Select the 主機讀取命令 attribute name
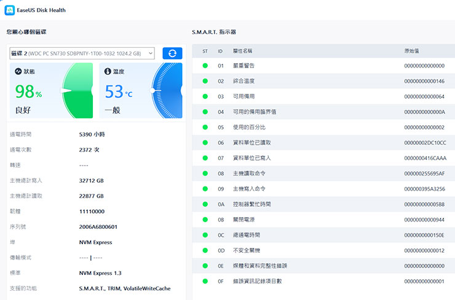Viewport: 455px width, 300px height. 249,174
